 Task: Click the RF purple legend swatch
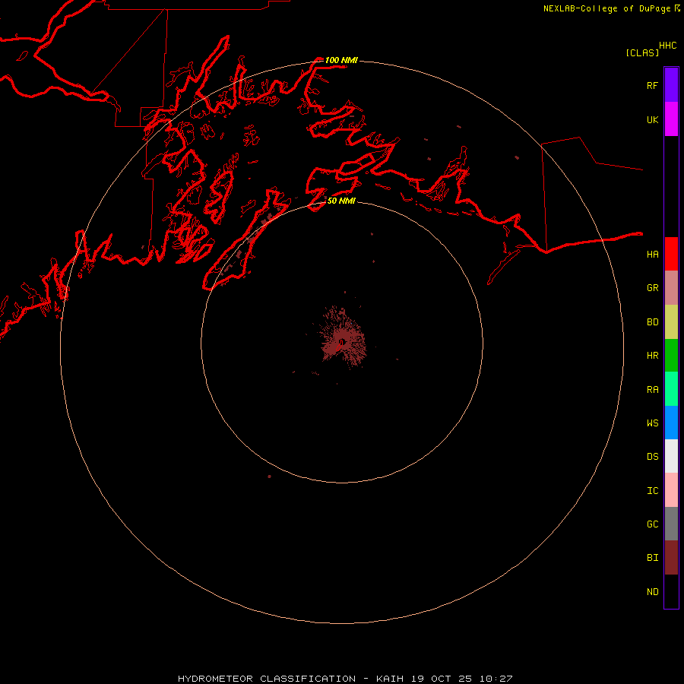click(x=671, y=85)
